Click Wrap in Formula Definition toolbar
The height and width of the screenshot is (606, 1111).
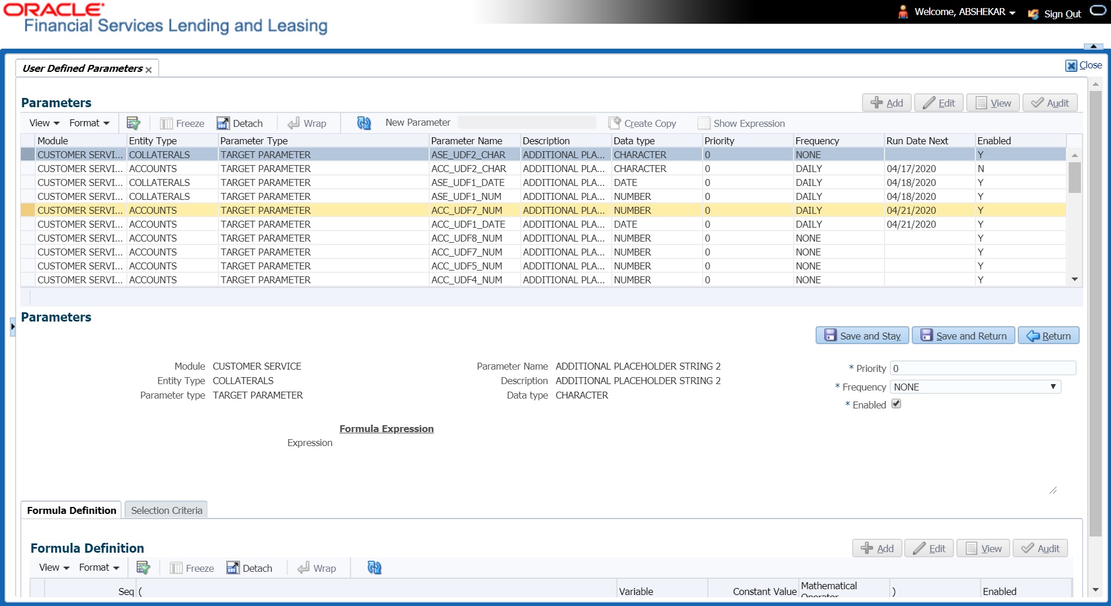point(317,568)
